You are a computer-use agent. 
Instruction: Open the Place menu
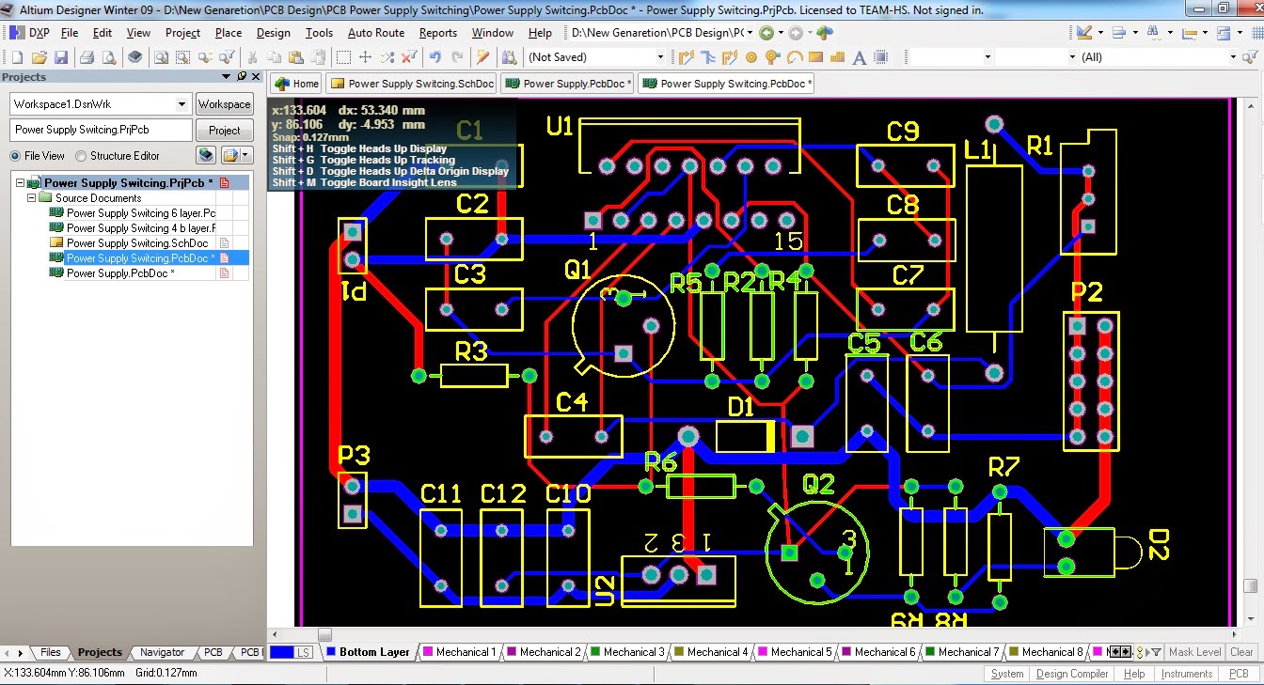tap(229, 33)
